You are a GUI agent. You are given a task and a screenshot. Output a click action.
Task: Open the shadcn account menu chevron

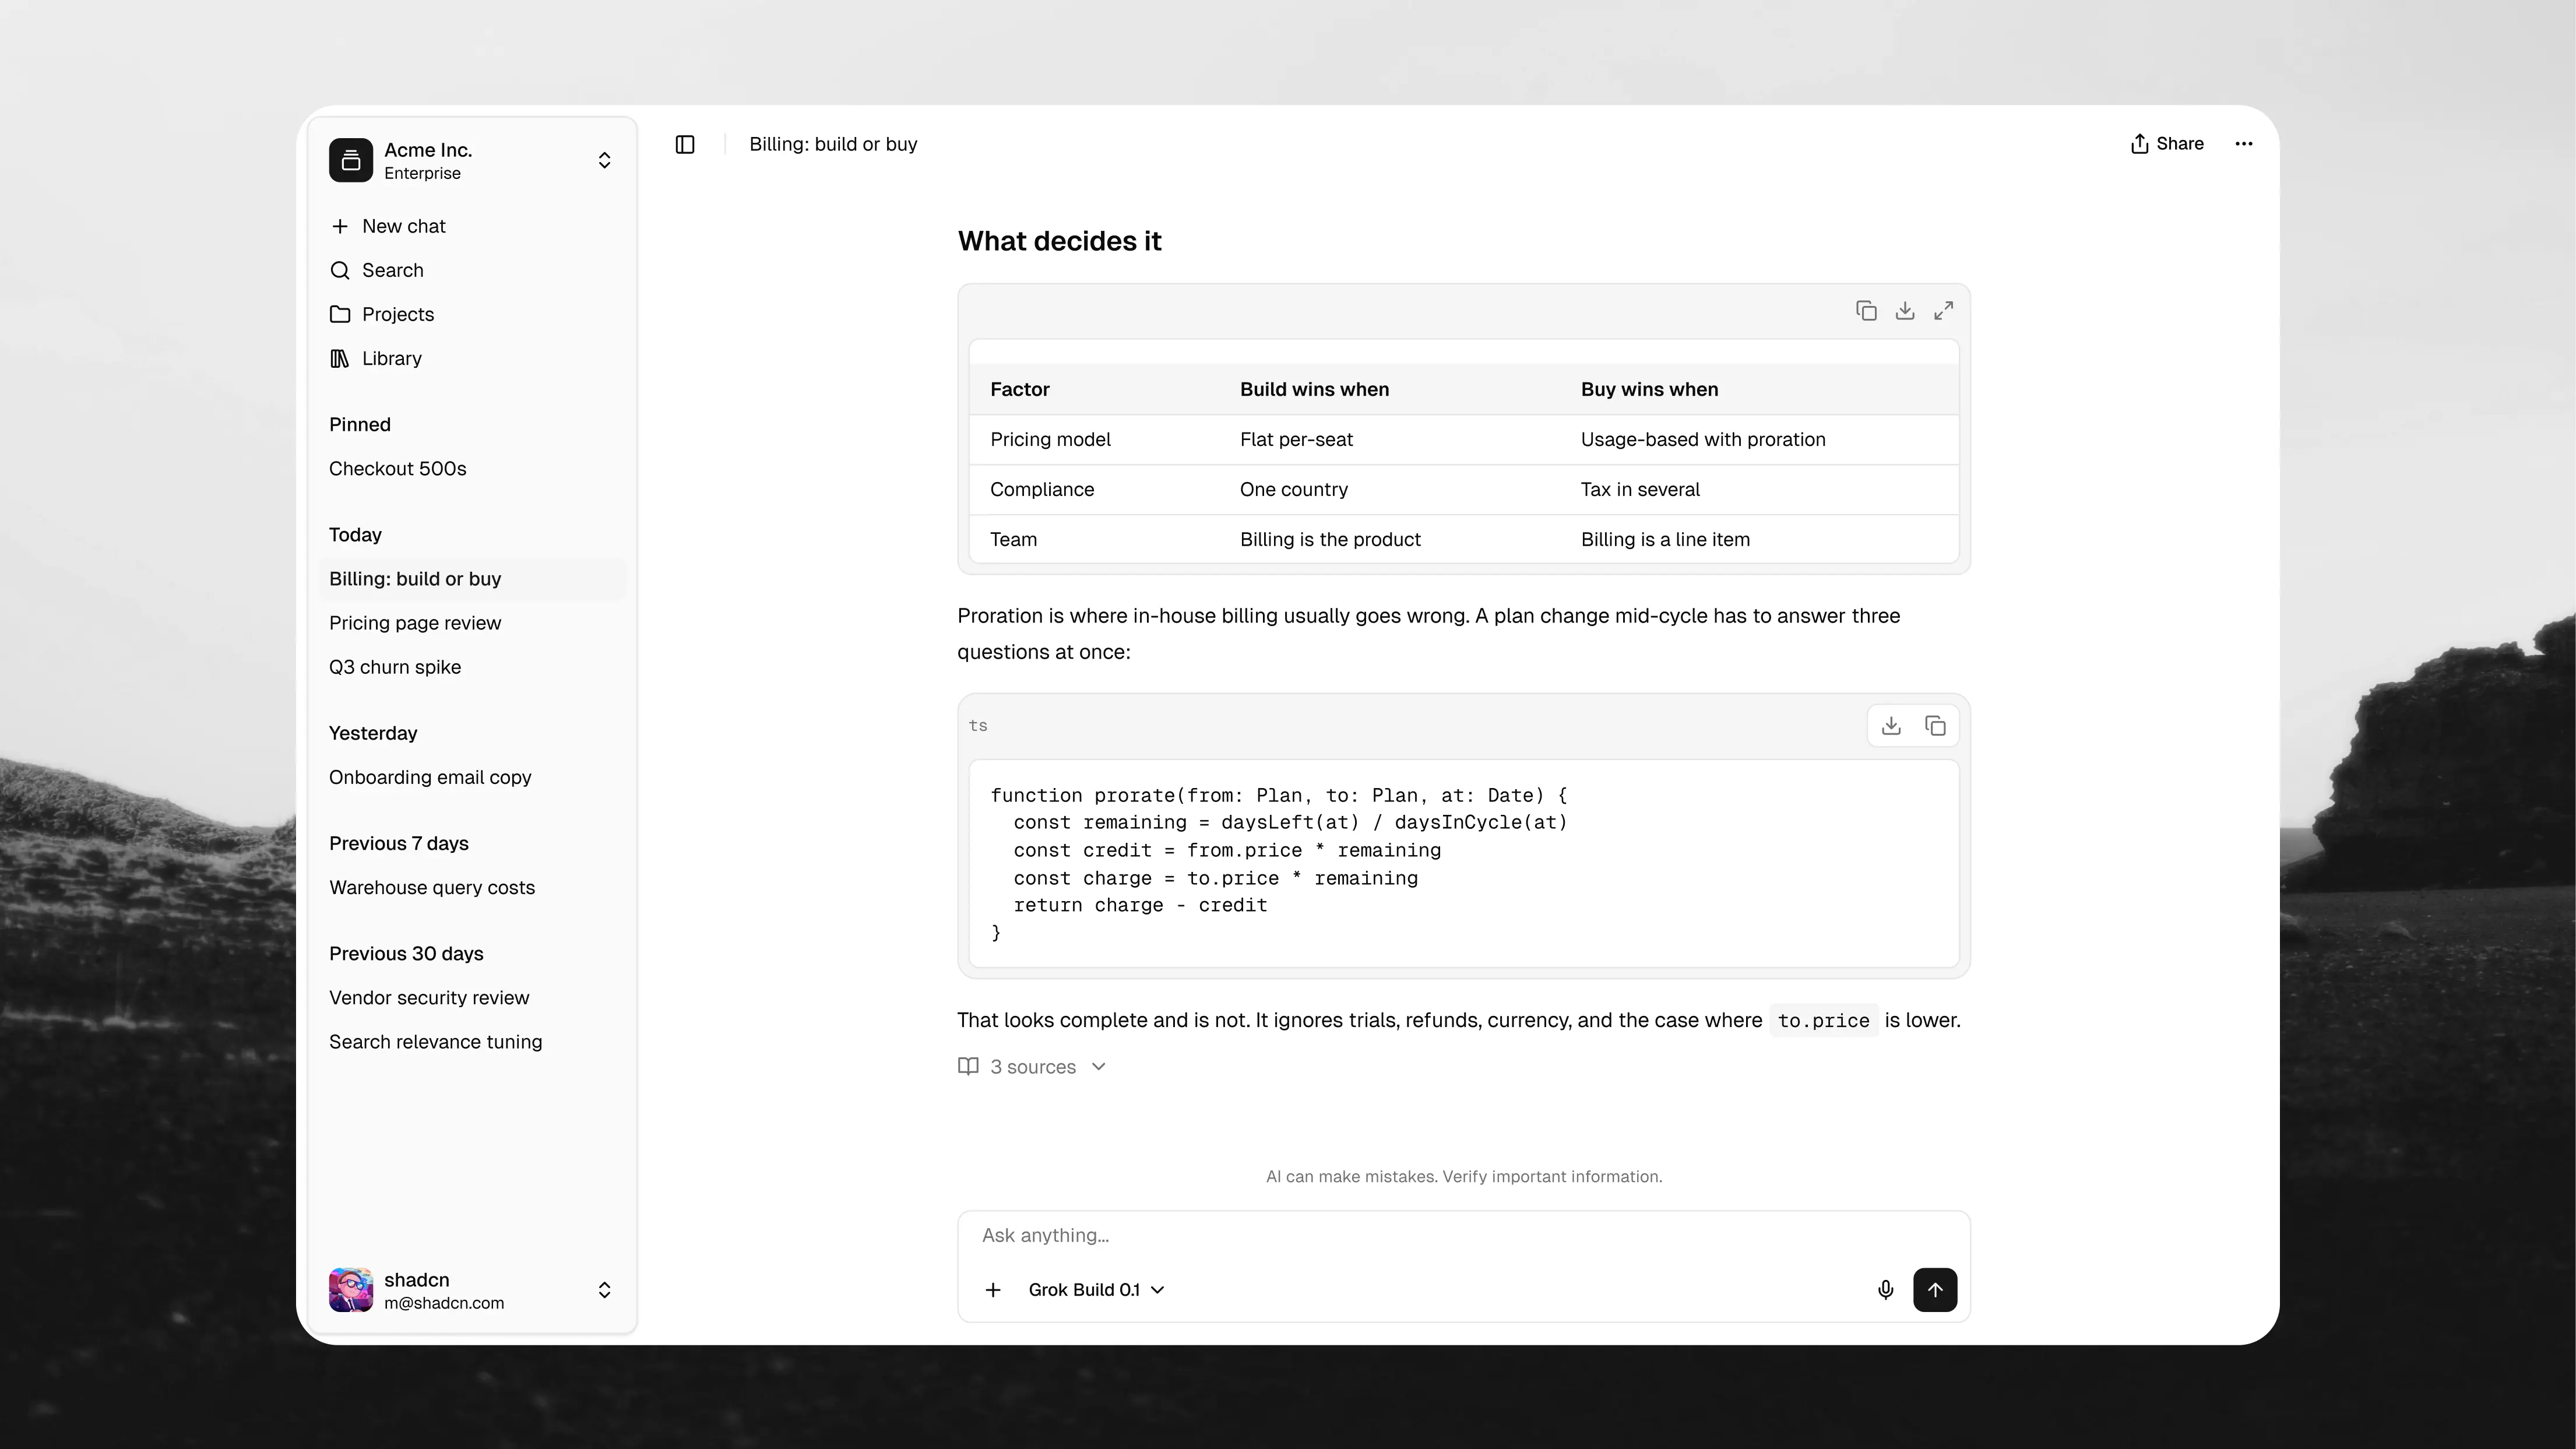point(604,1290)
